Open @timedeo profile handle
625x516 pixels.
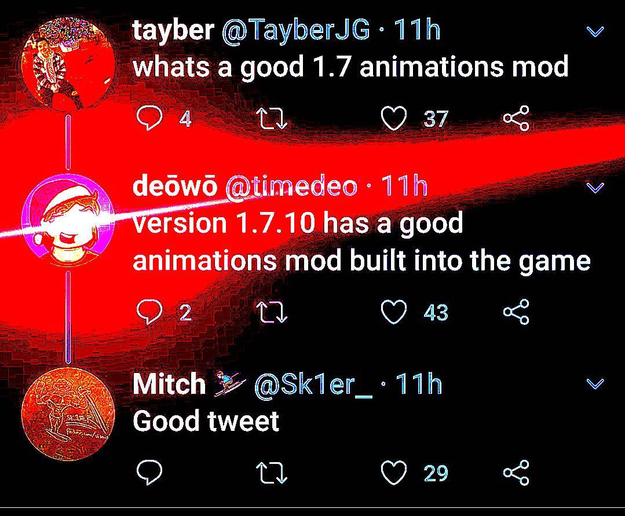click(291, 186)
